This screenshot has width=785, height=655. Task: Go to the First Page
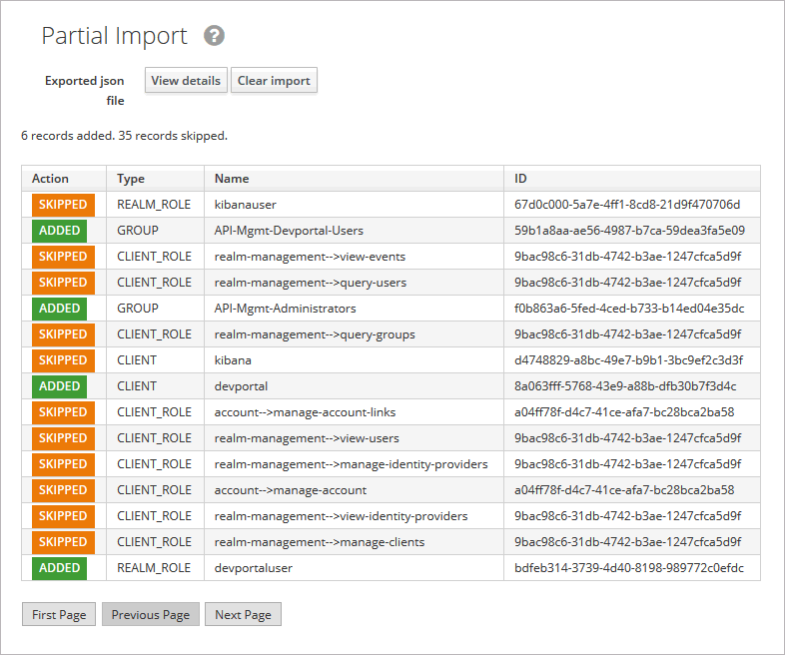(59, 614)
